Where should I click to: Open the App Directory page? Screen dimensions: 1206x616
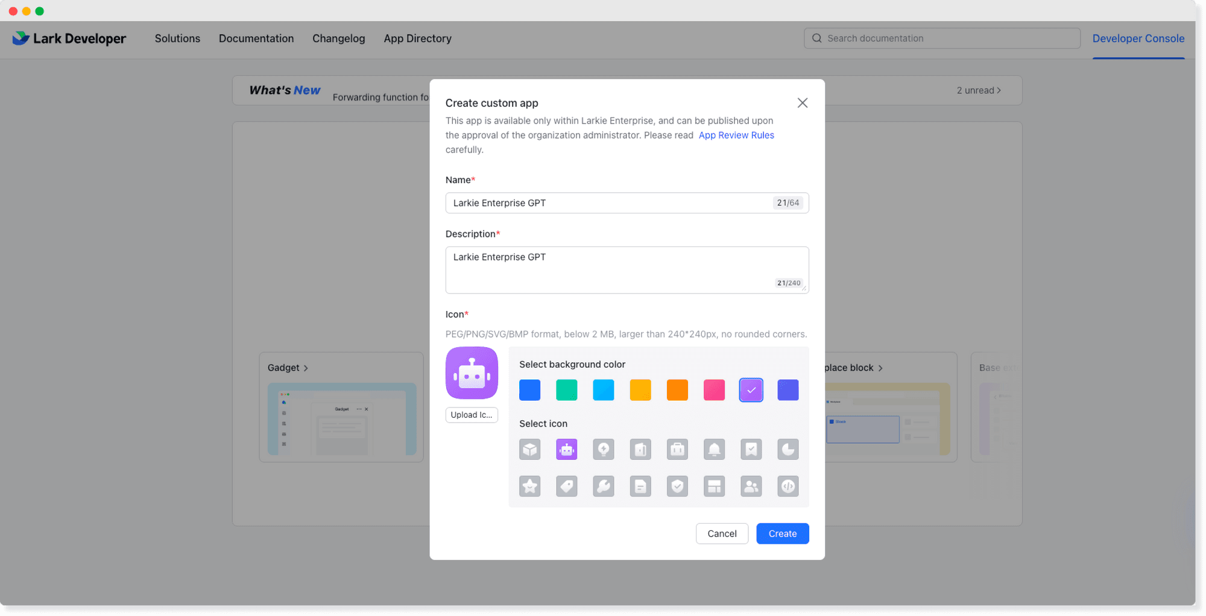417,39
